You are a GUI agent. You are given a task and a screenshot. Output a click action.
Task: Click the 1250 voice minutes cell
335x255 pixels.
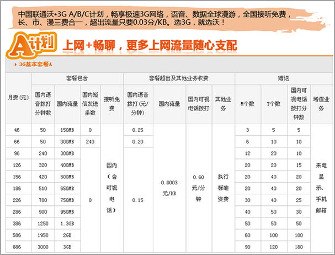43,224
